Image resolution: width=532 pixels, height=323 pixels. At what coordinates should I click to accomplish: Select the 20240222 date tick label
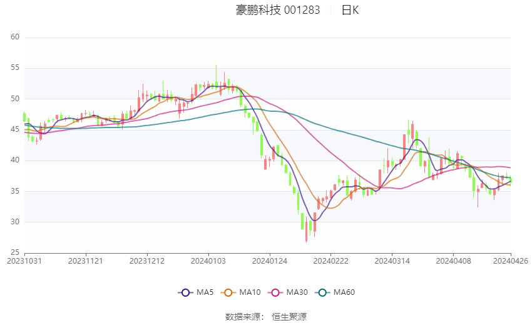tap(331, 261)
